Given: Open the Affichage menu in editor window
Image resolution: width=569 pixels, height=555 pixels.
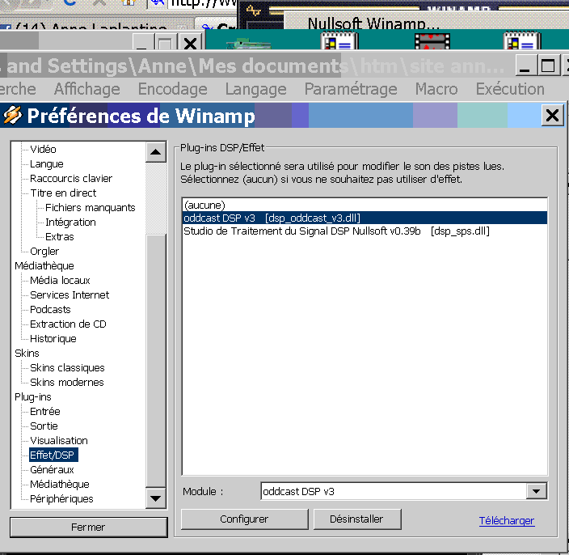Looking at the screenshot, I should coord(87,89).
